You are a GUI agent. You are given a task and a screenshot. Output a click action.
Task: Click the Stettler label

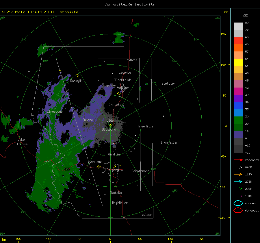168,84
